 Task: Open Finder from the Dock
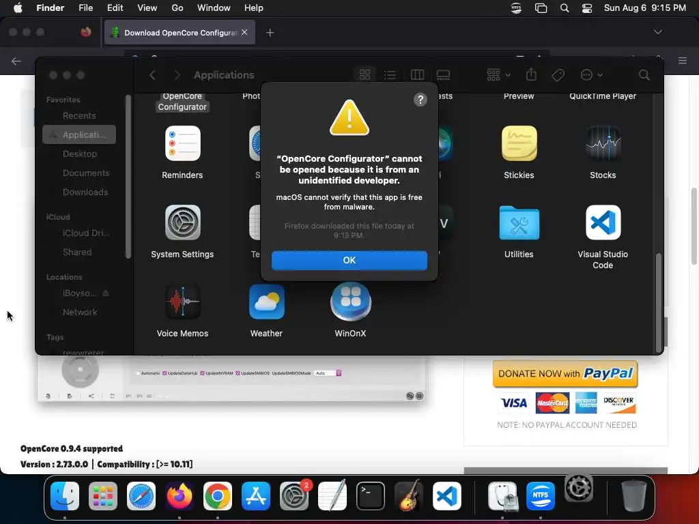pyautogui.click(x=65, y=496)
